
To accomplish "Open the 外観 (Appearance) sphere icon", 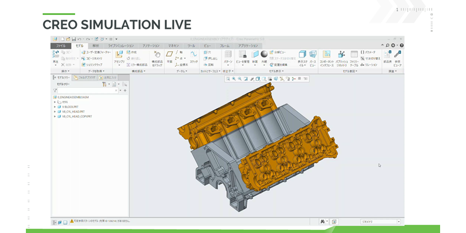I will pos(264,56).
